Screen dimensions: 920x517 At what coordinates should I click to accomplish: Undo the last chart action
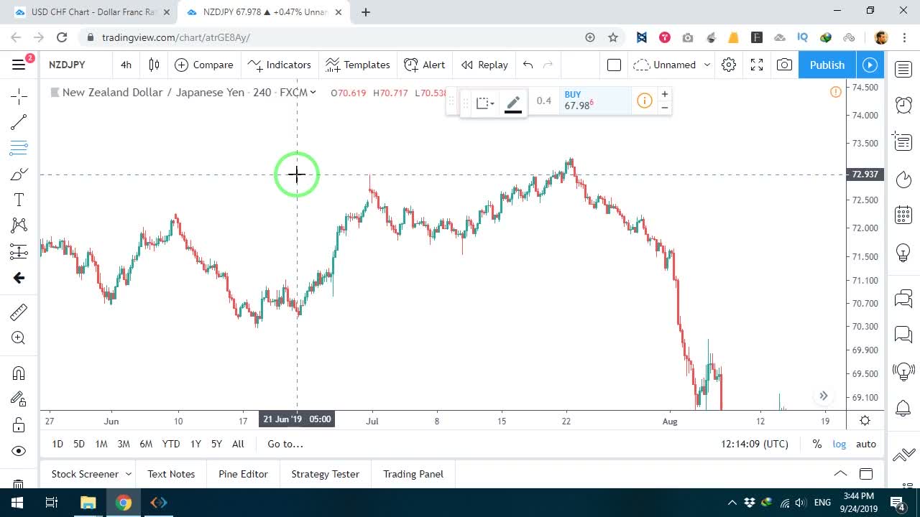pos(528,65)
